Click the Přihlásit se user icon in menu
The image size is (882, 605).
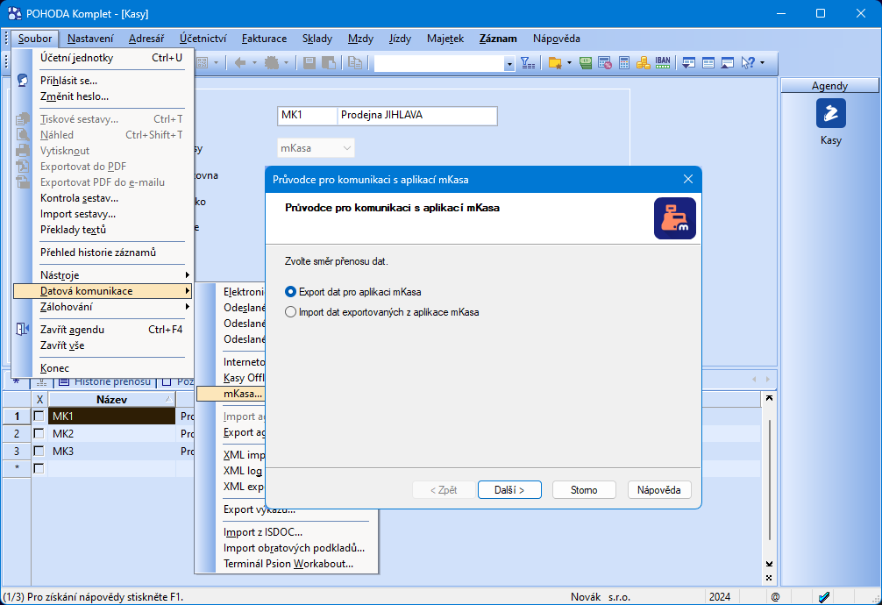[23, 81]
